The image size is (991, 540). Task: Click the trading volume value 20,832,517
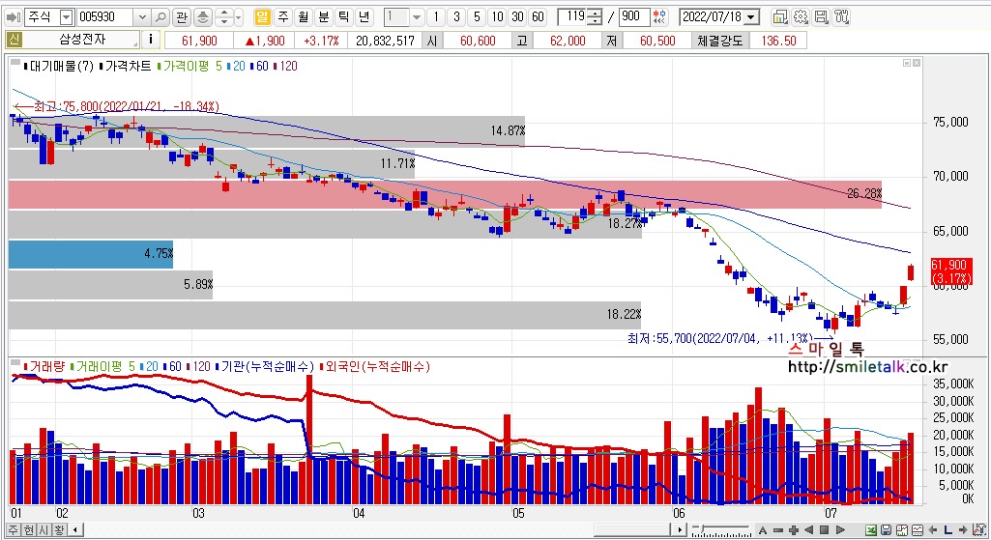(385, 41)
